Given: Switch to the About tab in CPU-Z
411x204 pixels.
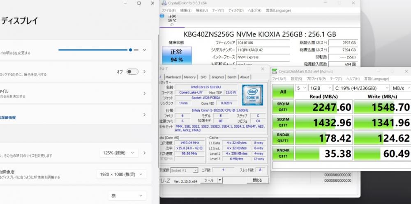Looking at the screenshot, I should [x=245, y=77].
